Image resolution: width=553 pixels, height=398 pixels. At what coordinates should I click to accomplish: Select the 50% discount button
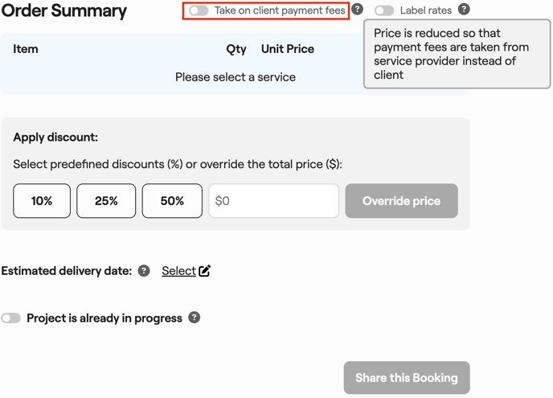point(172,201)
